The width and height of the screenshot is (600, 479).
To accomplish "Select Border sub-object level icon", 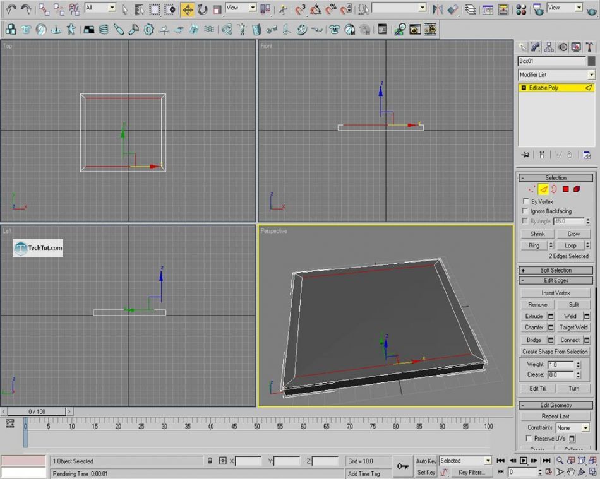I will point(554,189).
